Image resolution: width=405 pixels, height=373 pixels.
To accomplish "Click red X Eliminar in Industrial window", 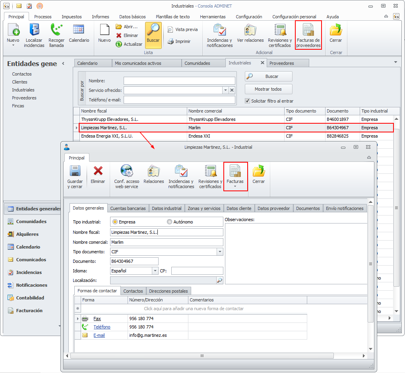I will pos(98,174).
